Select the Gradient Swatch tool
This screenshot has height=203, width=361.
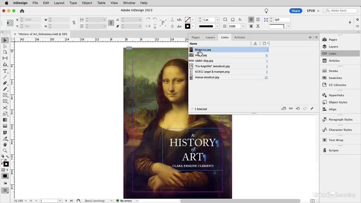coord(5,120)
